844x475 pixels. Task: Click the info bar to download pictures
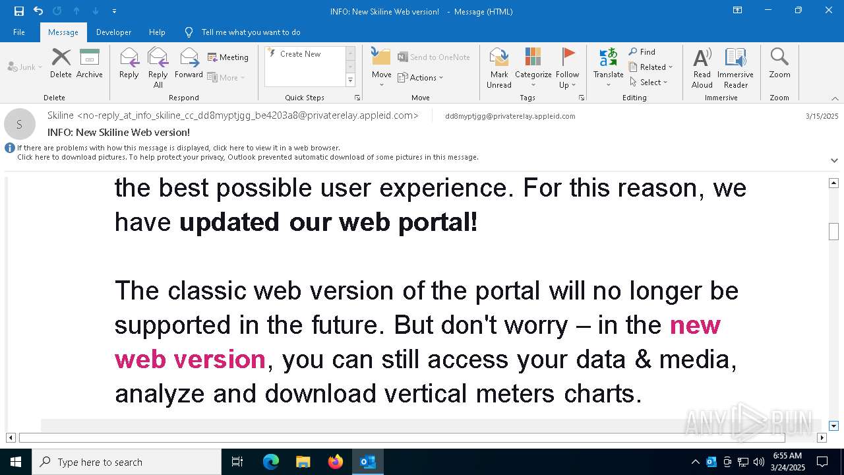click(247, 157)
